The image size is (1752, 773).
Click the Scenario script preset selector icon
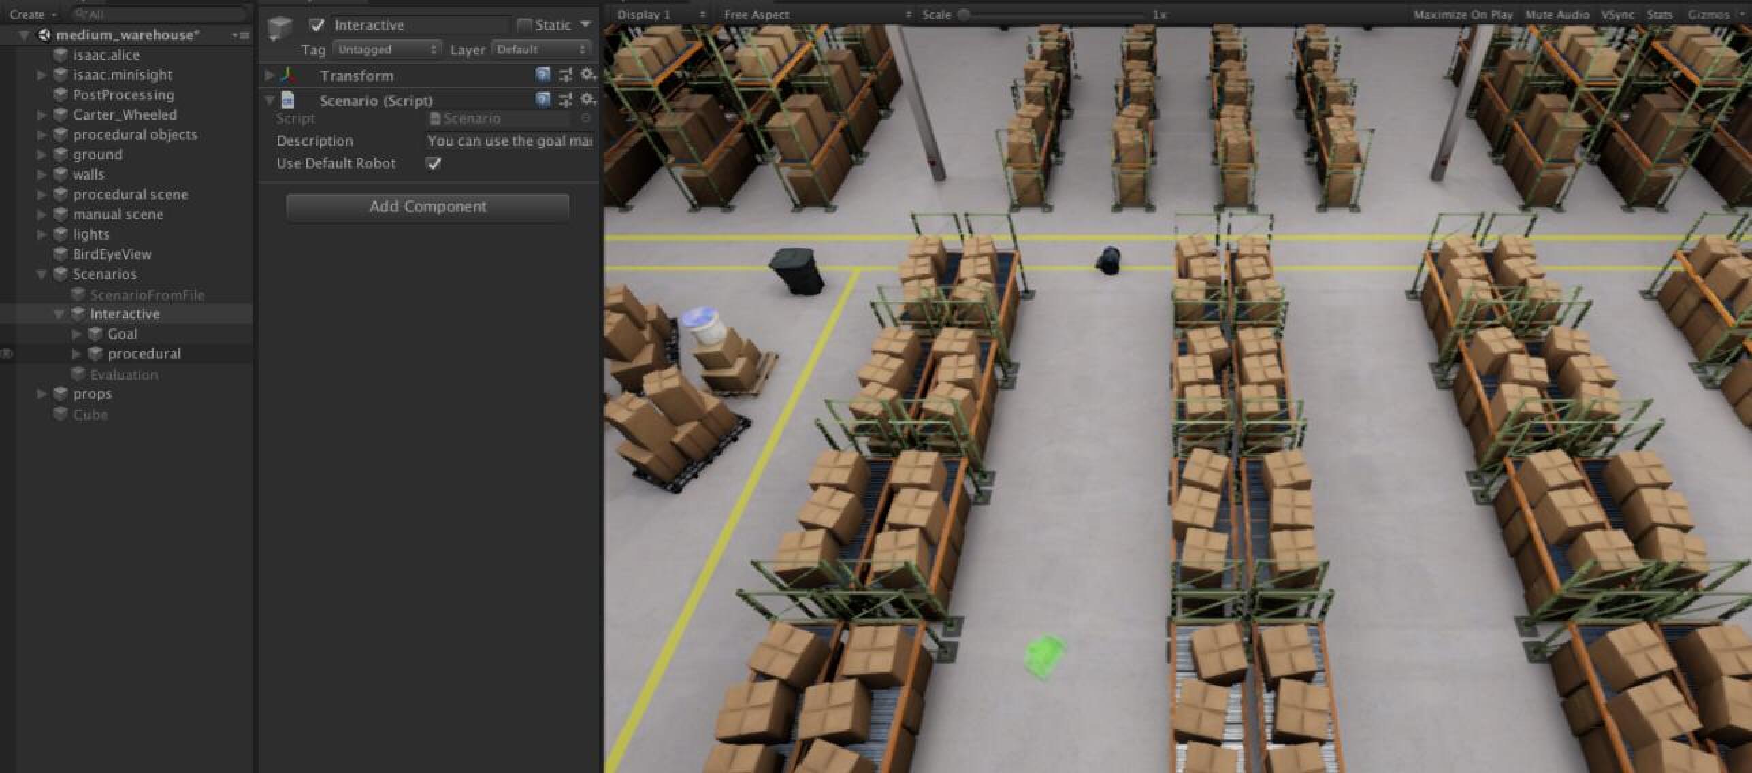[566, 100]
